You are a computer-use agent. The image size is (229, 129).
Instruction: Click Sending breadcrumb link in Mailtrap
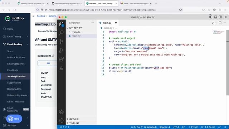click(x=41, y=16)
